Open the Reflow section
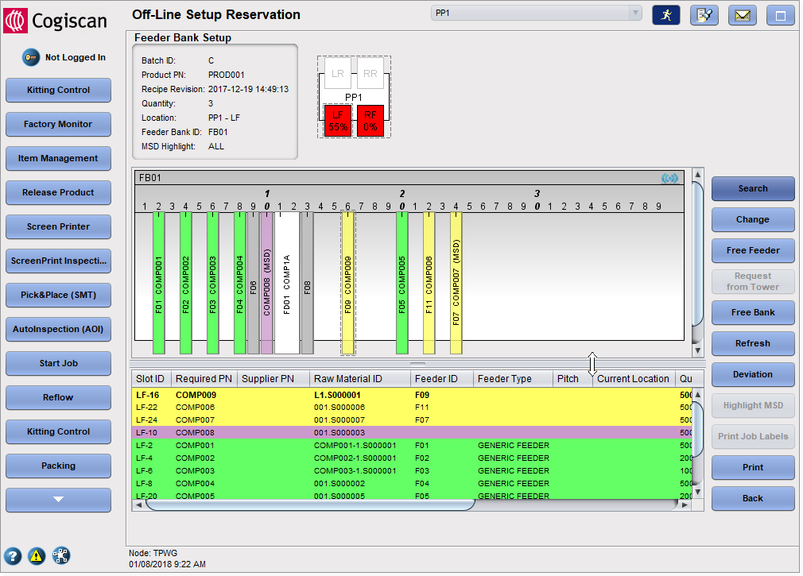The width and height of the screenshot is (803, 576). coord(58,397)
